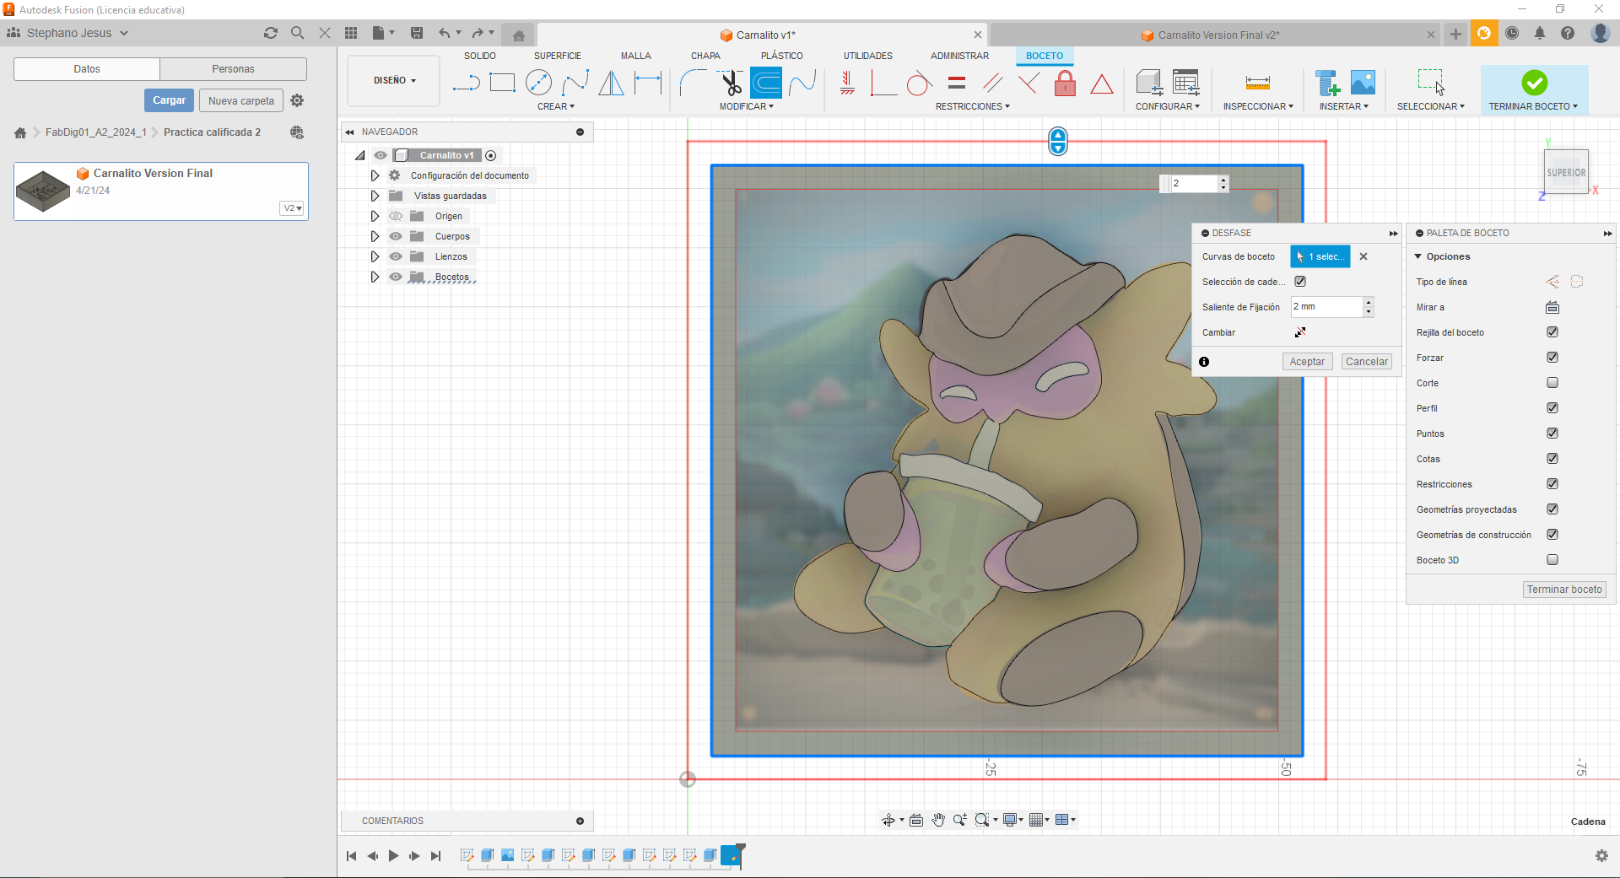This screenshot has width=1620, height=878.
Task: Toggle the Perfil checkbox
Action: click(x=1552, y=408)
